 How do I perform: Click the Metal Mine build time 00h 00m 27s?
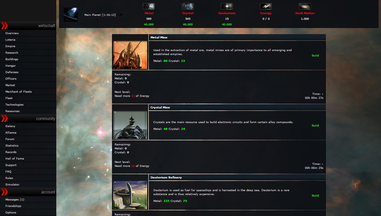pos(314,98)
